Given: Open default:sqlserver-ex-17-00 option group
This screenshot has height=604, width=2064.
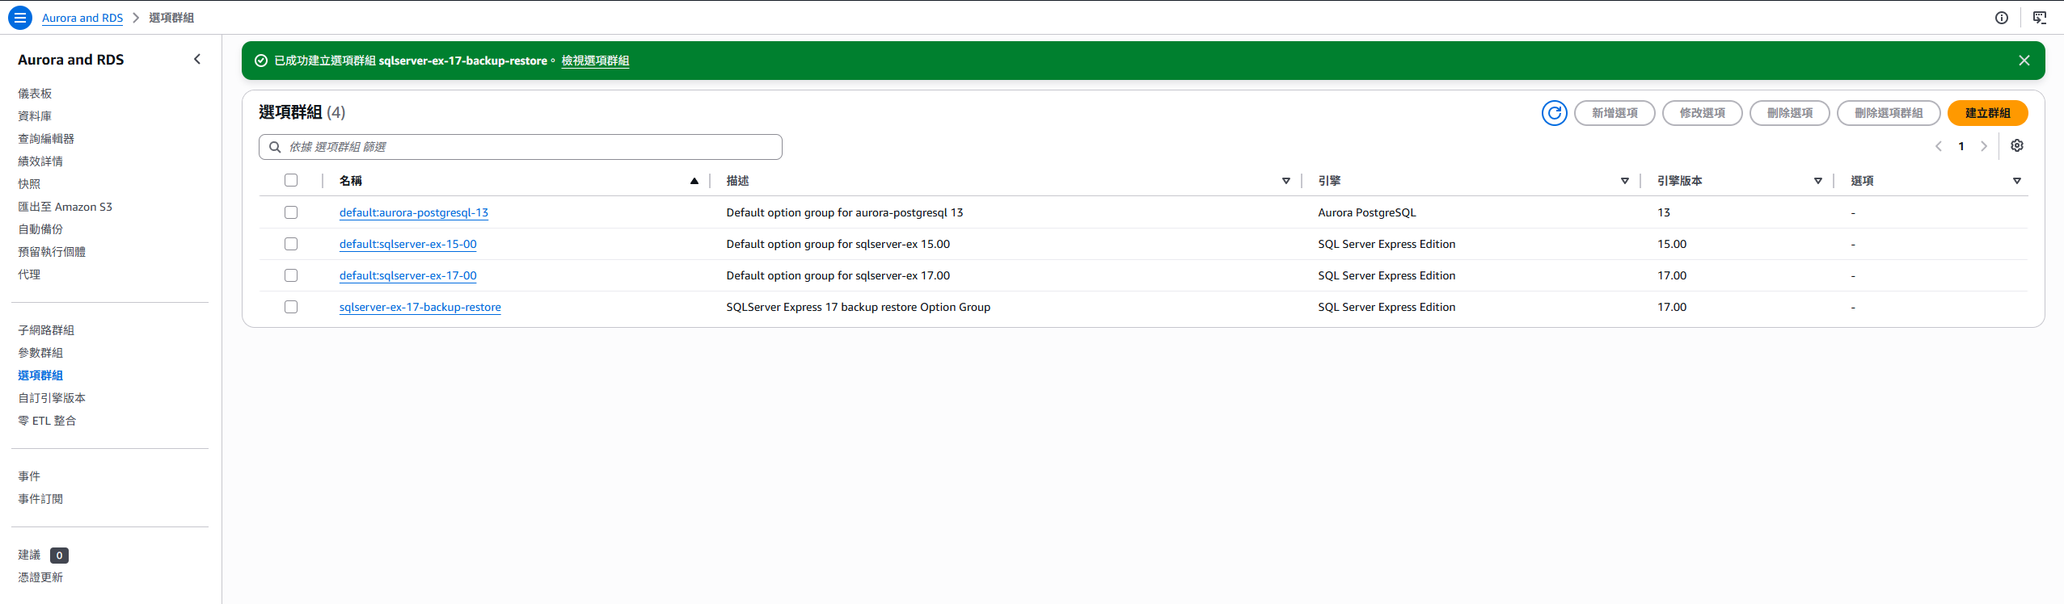Looking at the screenshot, I should click(408, 275).
